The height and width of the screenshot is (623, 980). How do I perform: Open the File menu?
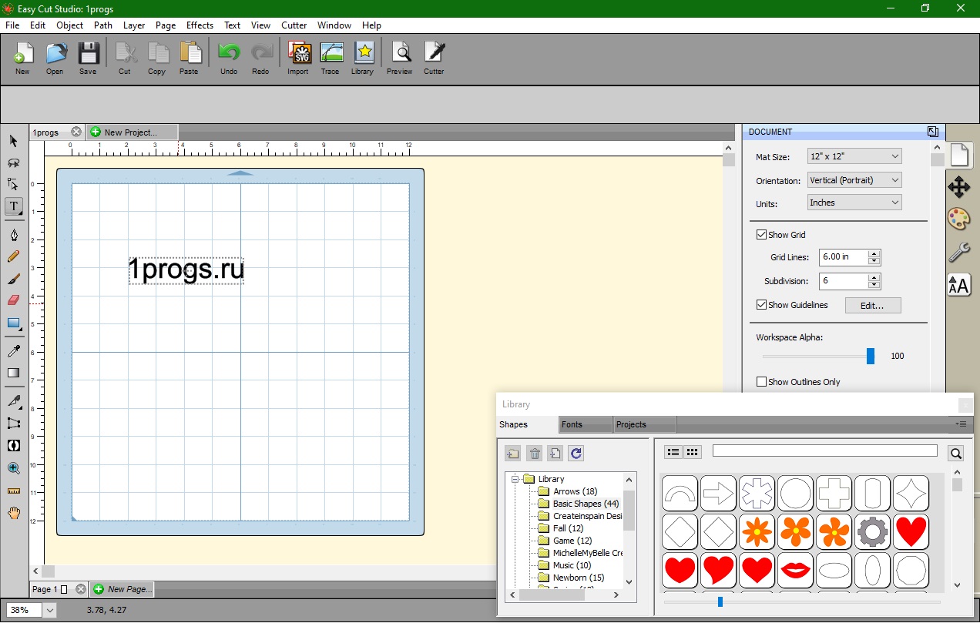(12, 25)
